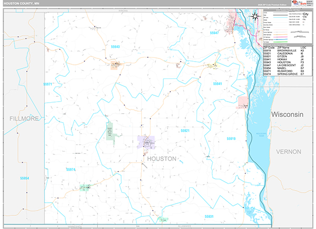This screenshot has width=316, height=229.
Task: Click the green state forest area
Action: [x=110, y=132]
